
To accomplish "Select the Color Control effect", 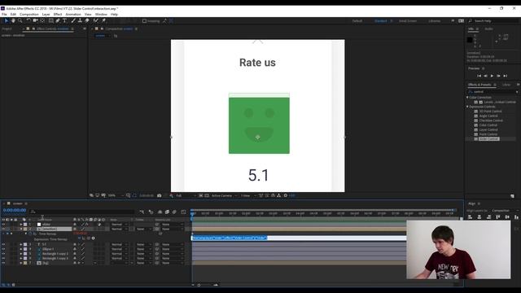I will 488,125.
